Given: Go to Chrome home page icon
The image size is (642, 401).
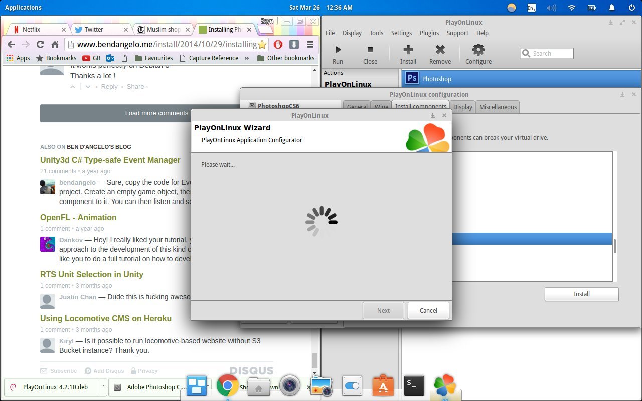Looking at the screenshot, I should (55, 44).
